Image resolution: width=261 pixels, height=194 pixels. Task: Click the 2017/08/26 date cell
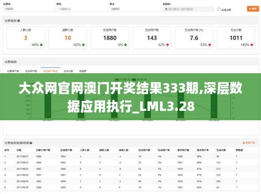point(22,188)
